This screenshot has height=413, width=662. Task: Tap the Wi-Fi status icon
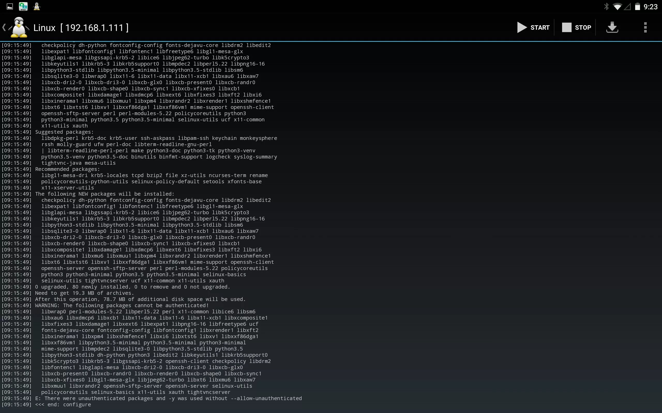[617, 6]
